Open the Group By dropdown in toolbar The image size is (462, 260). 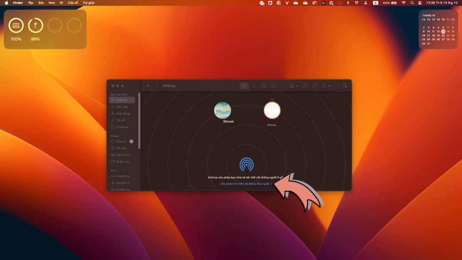[x=293, y=86]
